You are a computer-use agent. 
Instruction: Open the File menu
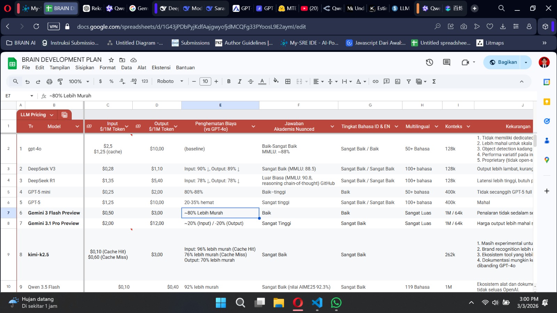(x=26, y=67)
